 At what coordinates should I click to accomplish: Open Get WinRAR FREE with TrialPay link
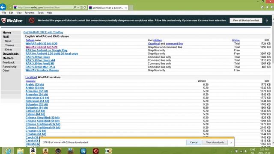(x=43, y=33)
